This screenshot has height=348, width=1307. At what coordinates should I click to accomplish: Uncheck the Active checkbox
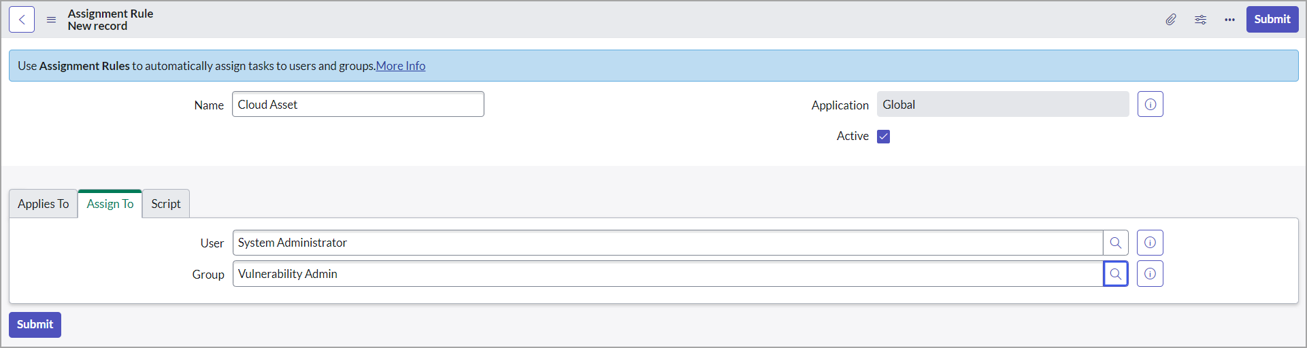tap(883, 137)
